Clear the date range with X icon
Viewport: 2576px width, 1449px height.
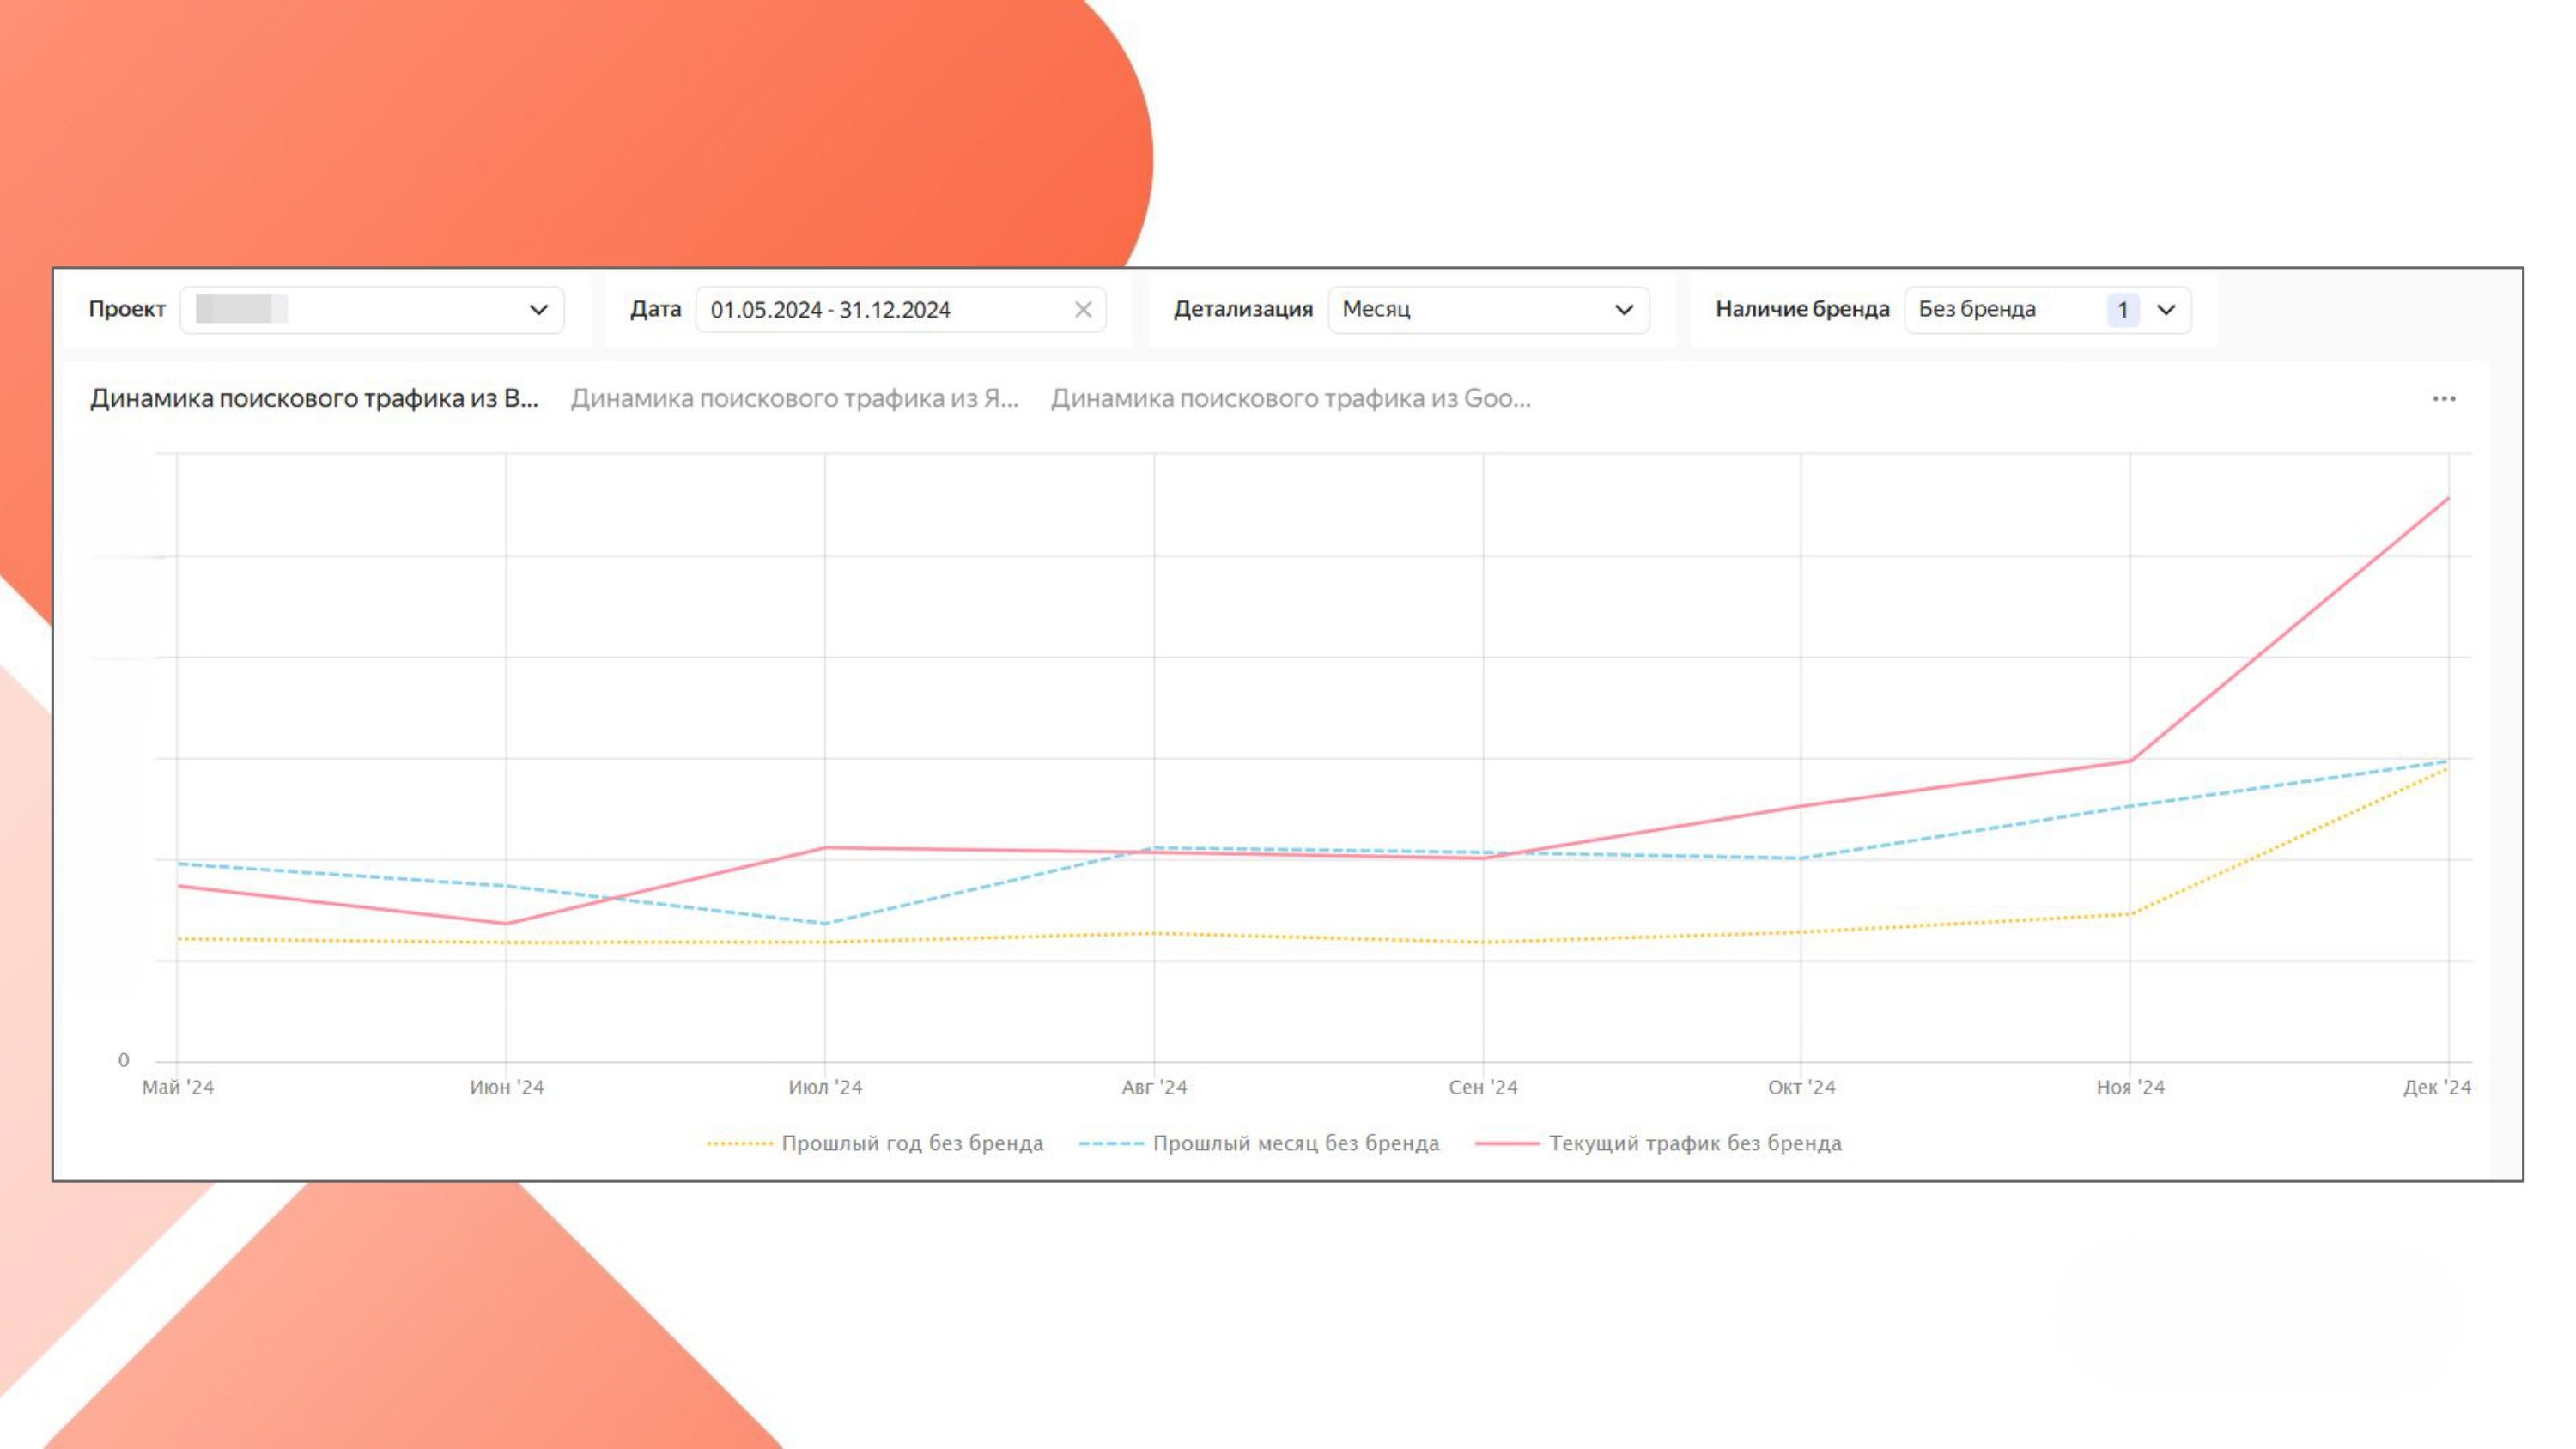1082,310
